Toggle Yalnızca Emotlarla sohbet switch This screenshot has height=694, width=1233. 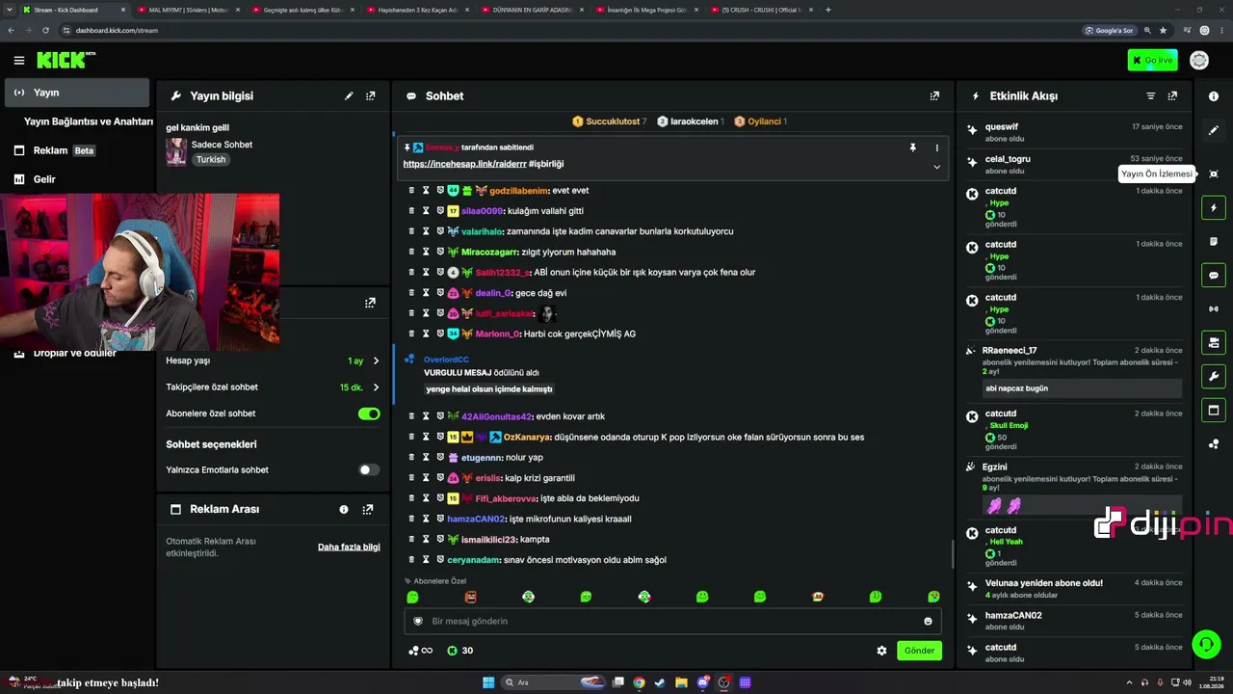pyautogui.click(x=369, y=469)
